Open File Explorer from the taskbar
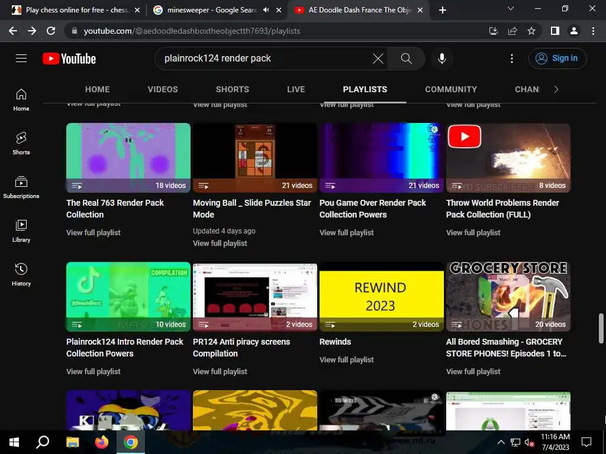Image resolution: width=606 pixels, height=454 pixels. 72,442
